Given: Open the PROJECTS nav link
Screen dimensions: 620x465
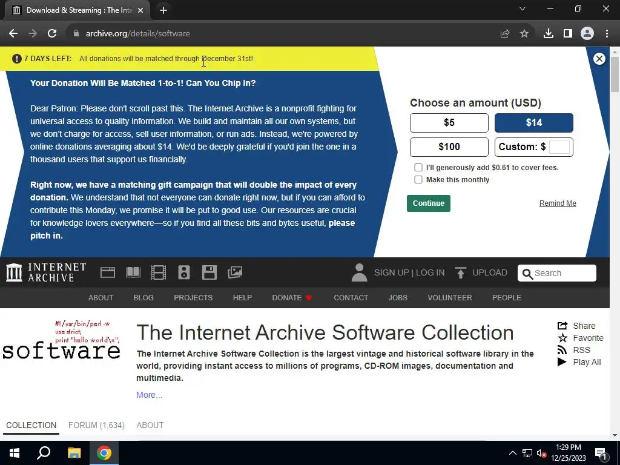Looking at the screenshot, I should (x=193, y=298).
